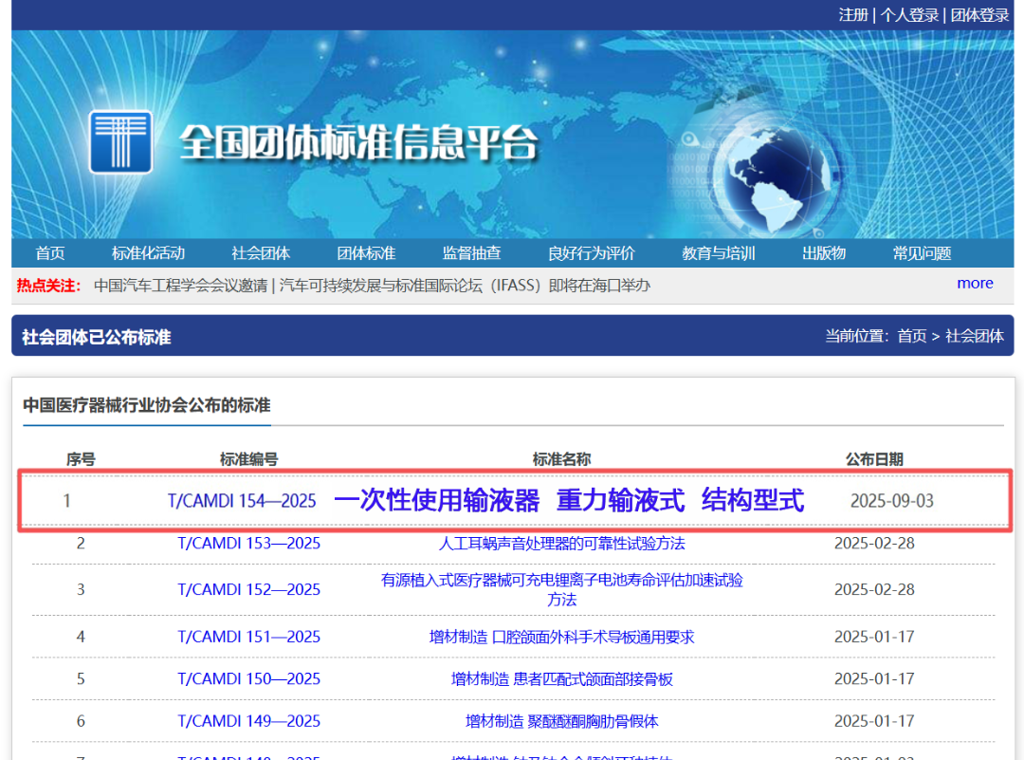Click the more link for hot news
1024x760 pixels.
(x=975, y=284)
